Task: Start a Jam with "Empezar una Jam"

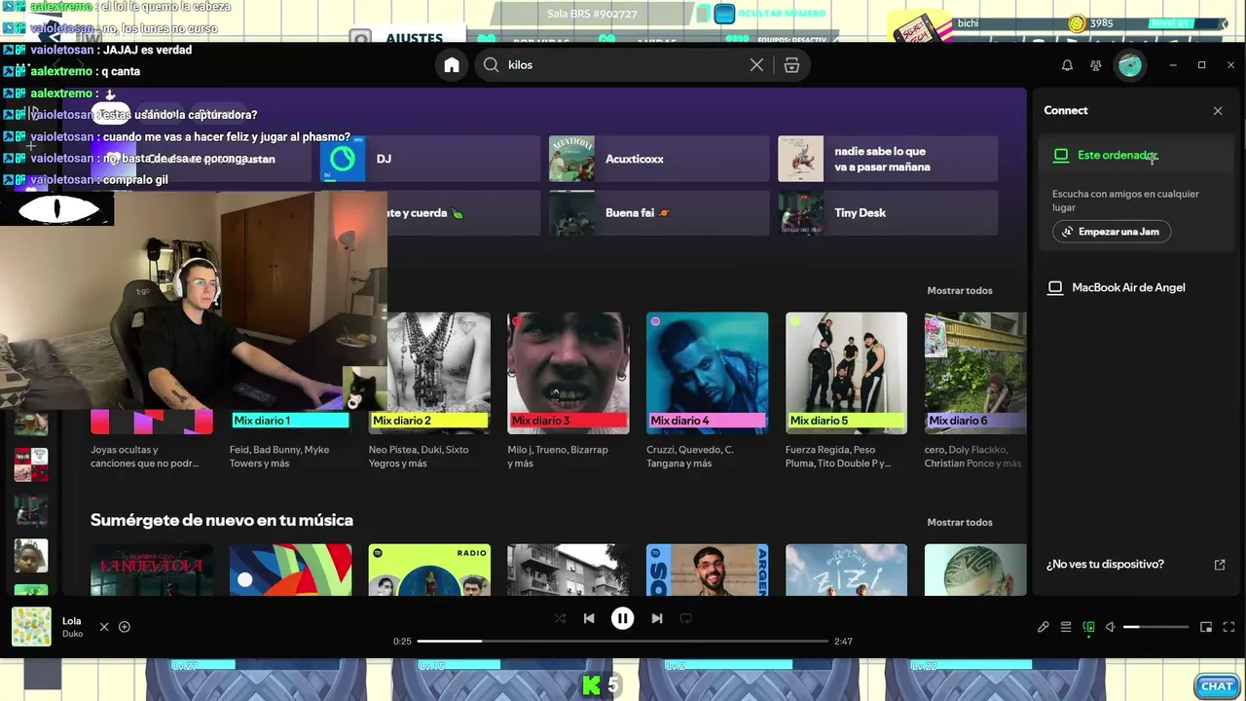Action: click(1112, 232)
